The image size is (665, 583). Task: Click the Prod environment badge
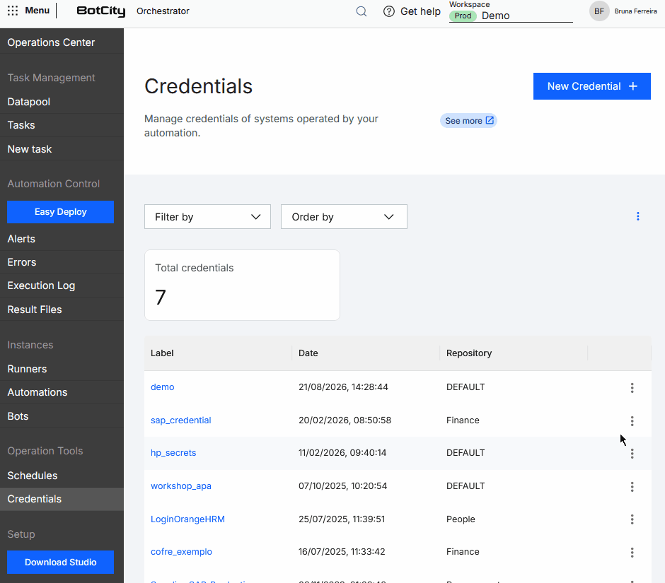pos(463,16)
